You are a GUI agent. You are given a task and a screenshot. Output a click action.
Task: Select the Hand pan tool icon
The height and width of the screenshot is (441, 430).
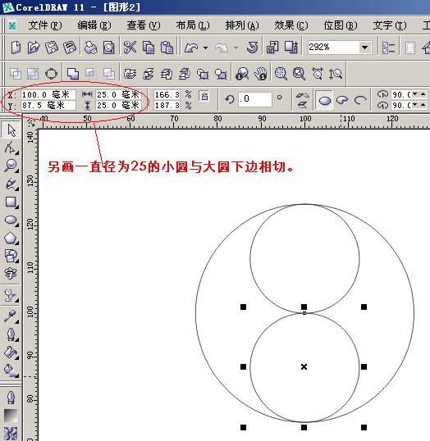tap(261, 74)
